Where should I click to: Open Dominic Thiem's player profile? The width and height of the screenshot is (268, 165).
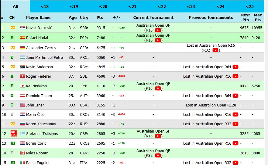[x=39, y=96]
